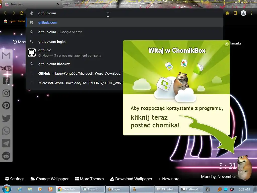
Task: Open Twitter from the sidebar
Action: [6, 118]
